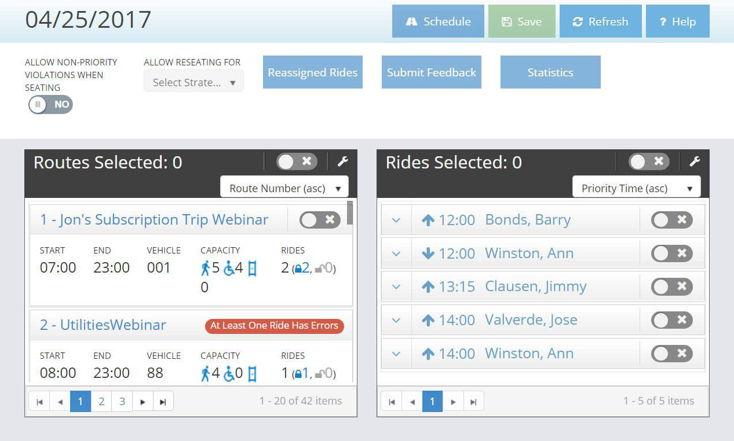734x441 pixels.
Task: Open the wrench settings icon on Routes panel
Action: tap(343, 162)
